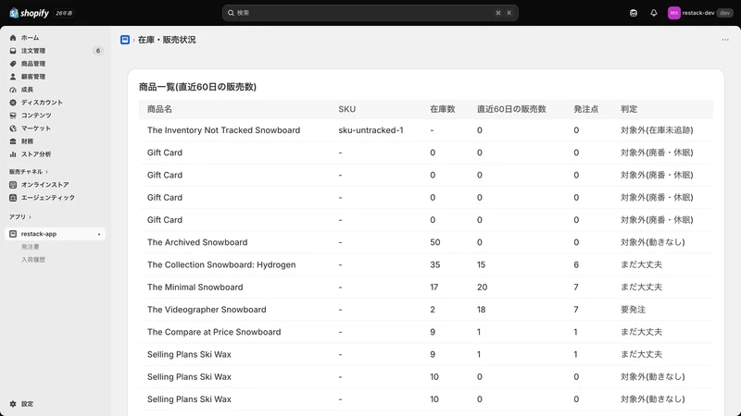Open restack-dev store account menu
The image size is (741, 416).
pyautogui.click(x=700, y=13)
